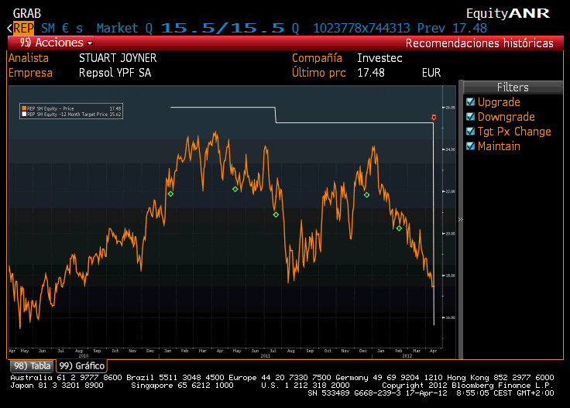Click the back arrow before REP
Image resolution: width=570 pixels, height=408 pixels.
[10, 29]
